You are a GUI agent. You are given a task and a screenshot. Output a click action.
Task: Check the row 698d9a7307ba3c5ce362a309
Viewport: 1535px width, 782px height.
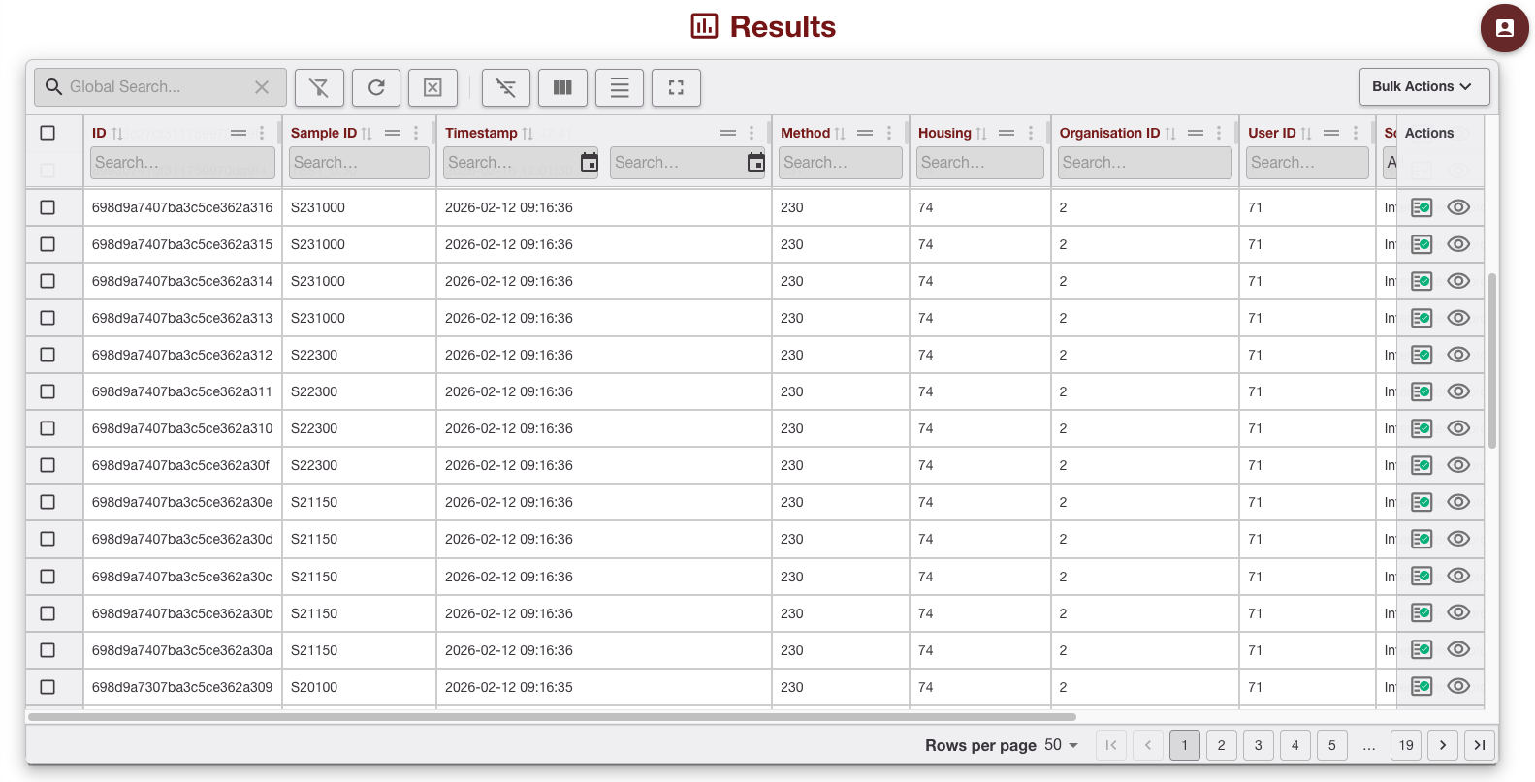[x=48, y=687]
